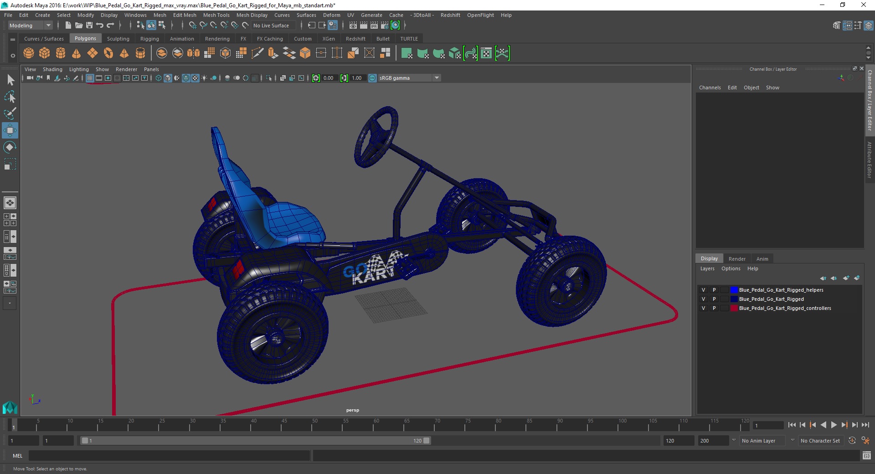Click color swatch of Blue_Pedal_Go_Kart_Rigged_controllers layer

pos(734,308)
